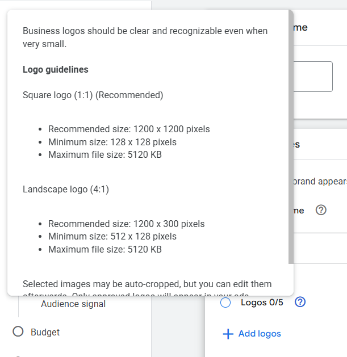The image size is (347, 357).
Task: Click the Landscape logo (4:1) heading
Action: (66, 190)
